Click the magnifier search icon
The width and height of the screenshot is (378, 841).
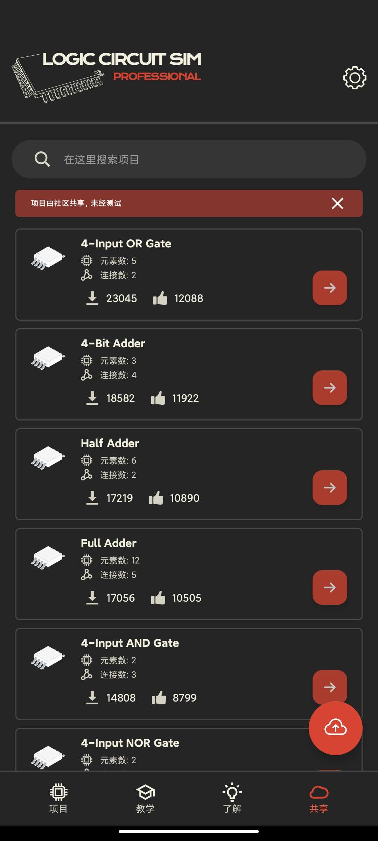tap(42, 159)
